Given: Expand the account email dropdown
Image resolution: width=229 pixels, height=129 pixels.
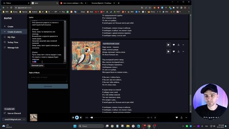Looking at the screenshot, I should click(x=14, y=119).
